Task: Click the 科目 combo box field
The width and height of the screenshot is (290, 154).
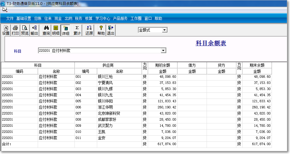Action: click(x=102, y=51)
